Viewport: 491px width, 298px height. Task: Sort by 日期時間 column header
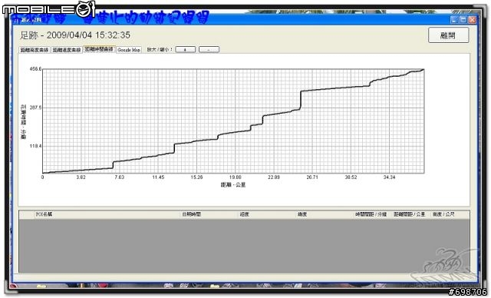click(192, 214)
